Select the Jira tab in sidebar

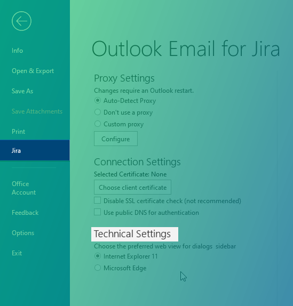[35, 150]
